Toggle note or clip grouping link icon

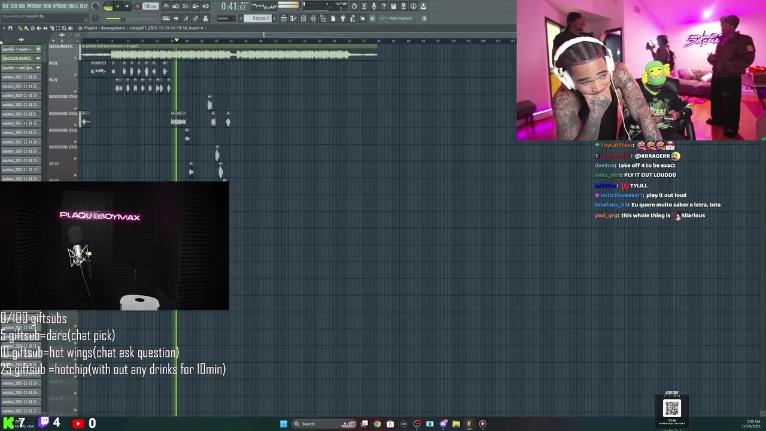(x=195, y=19)
